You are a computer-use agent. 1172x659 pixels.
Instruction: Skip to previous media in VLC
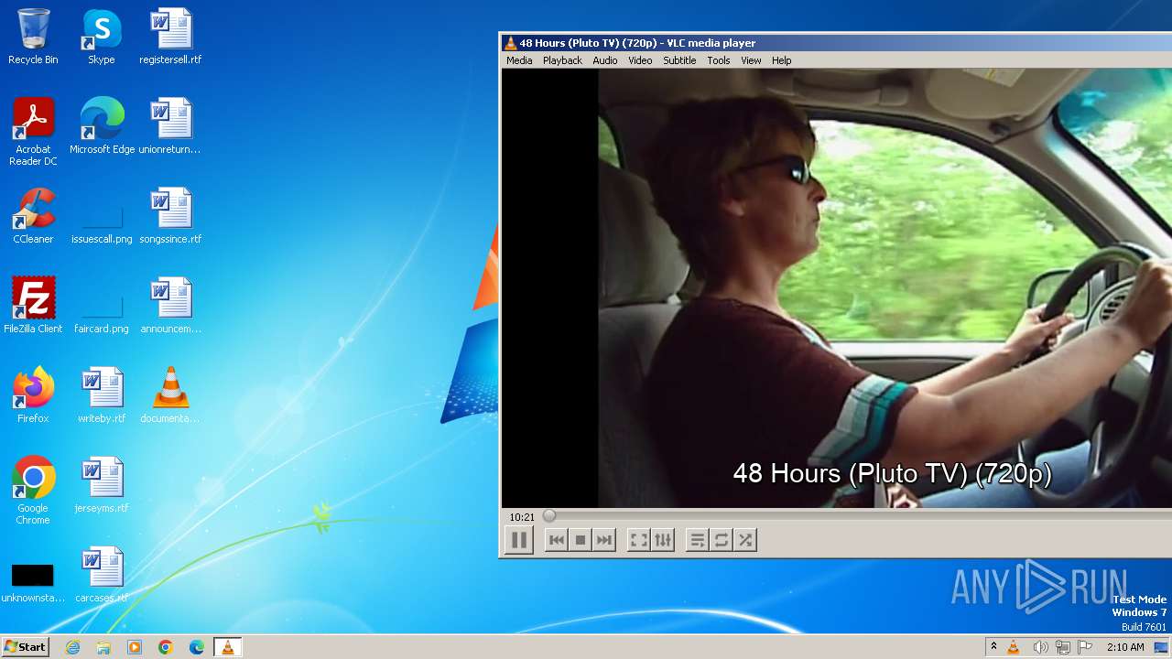point(556,540)
